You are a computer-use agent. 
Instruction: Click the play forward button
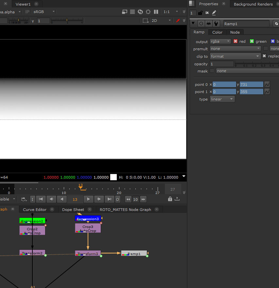(x=88, y=199)
